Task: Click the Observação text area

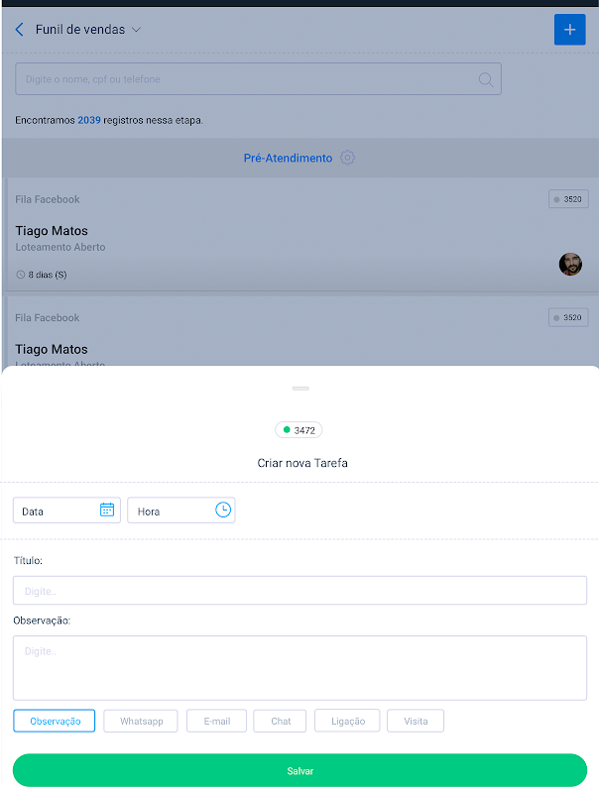Action: [x=300, y=667]
